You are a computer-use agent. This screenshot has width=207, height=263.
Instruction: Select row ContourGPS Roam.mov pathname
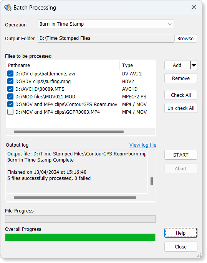tap(66, 105)
